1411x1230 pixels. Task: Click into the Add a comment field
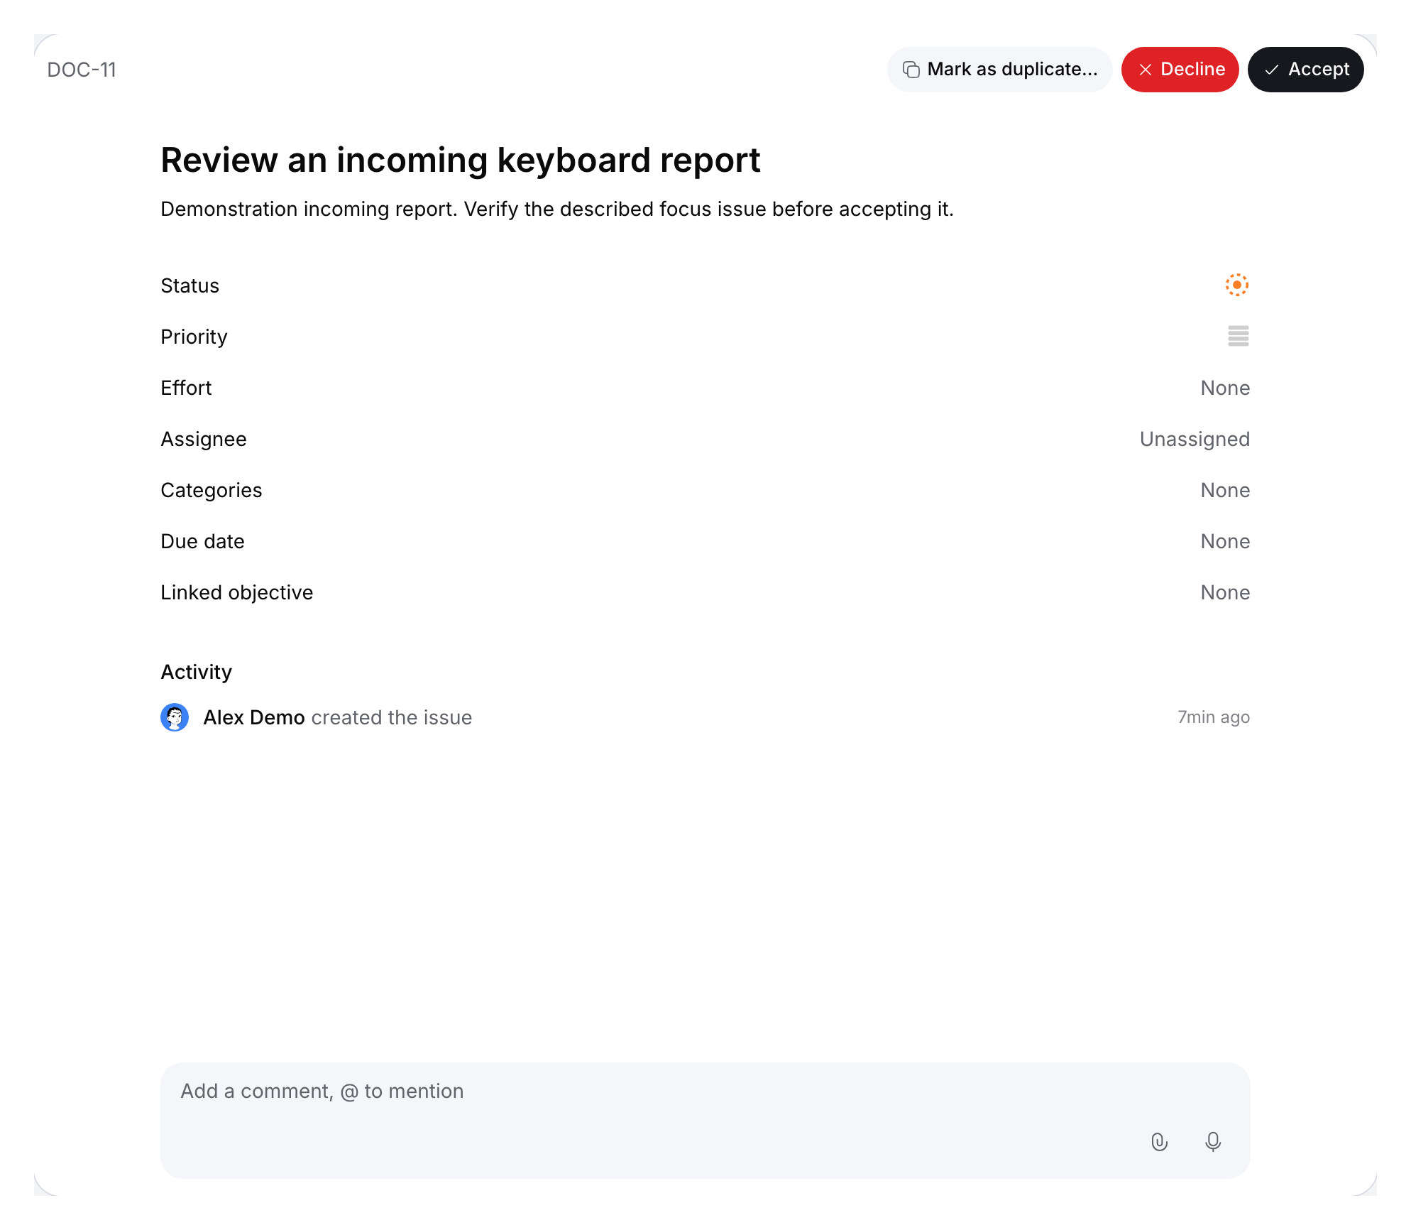(705, 1120)
